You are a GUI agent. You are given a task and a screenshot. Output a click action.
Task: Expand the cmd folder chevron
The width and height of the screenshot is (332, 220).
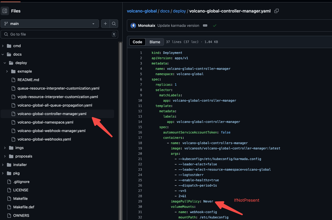click(3, 46)
